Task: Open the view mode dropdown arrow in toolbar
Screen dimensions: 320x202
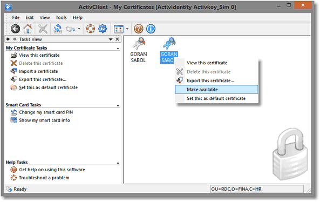Action: (127, 29)
